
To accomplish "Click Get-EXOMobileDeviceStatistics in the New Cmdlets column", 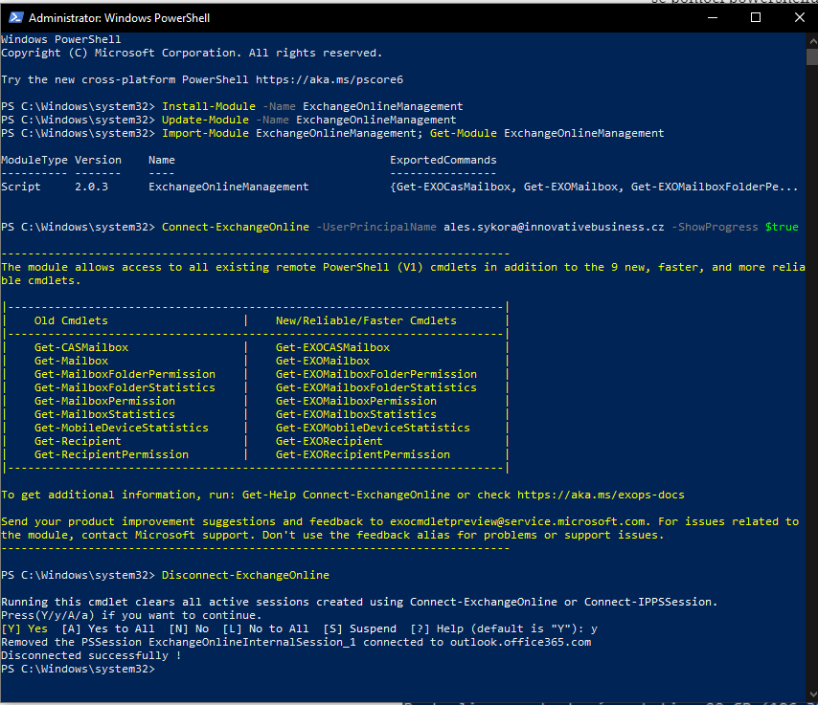I will click(x=373, y=428).
